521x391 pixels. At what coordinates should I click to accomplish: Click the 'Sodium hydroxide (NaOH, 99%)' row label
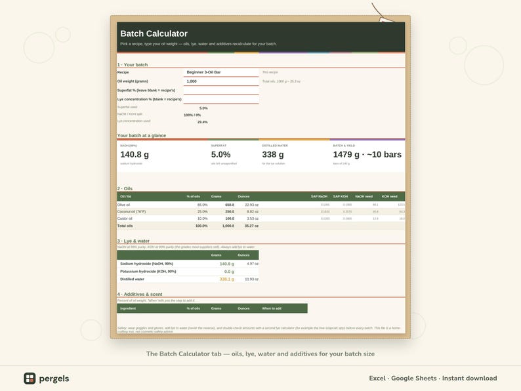click(x=146, y=264)
